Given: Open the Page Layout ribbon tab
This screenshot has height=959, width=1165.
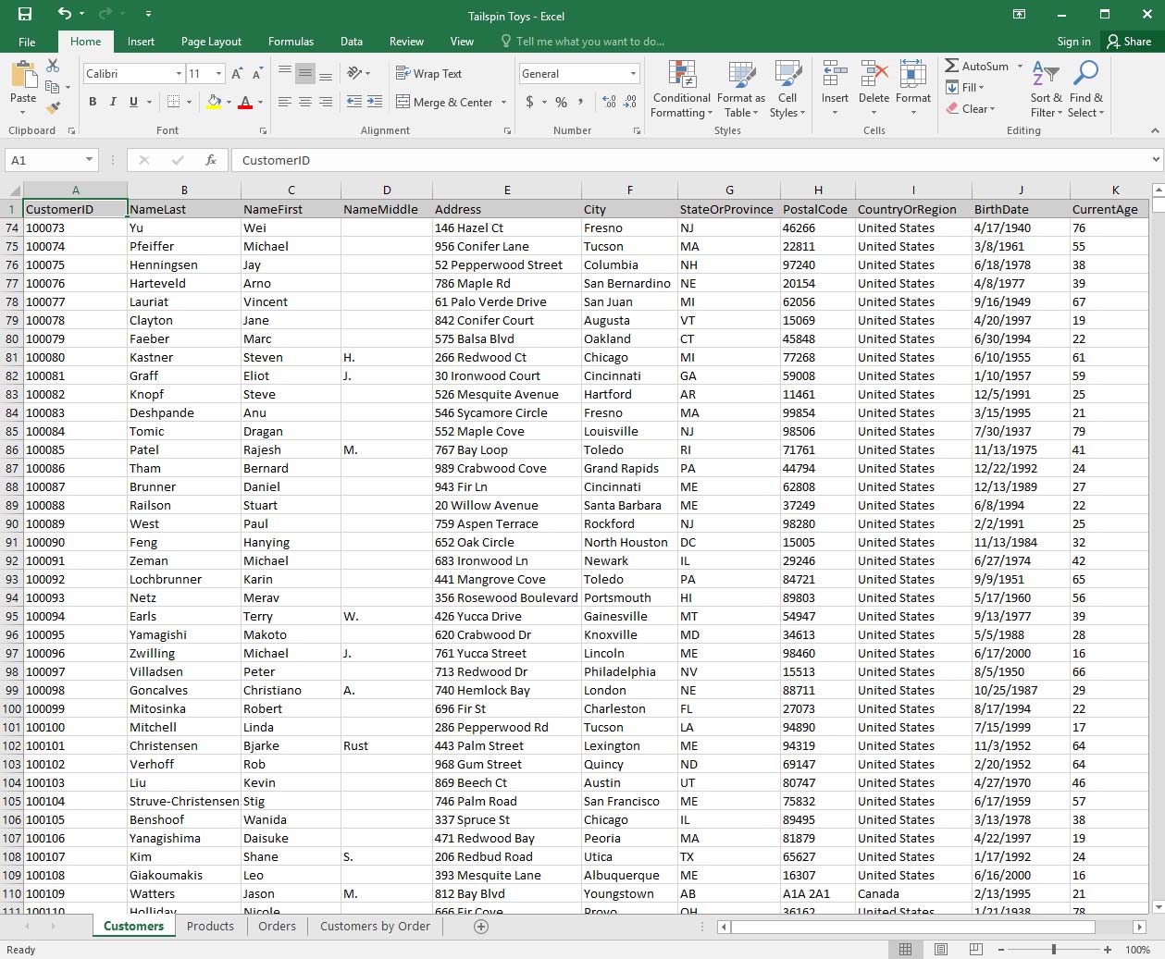Looking at the screenshot, I should (211, 42).
